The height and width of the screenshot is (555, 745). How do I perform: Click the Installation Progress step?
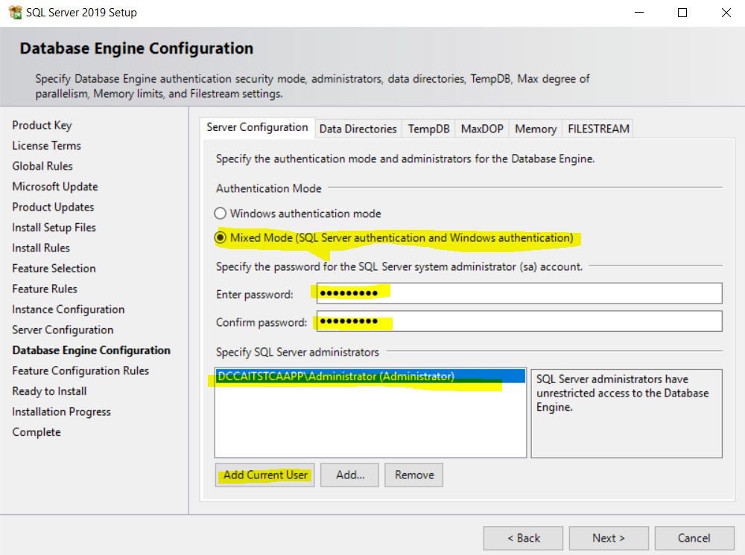click(x=61, y=411)
